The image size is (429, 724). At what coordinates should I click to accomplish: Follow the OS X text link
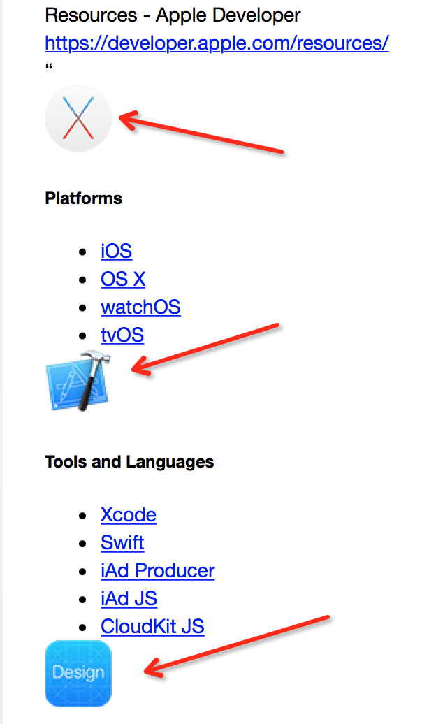point(123,279)
